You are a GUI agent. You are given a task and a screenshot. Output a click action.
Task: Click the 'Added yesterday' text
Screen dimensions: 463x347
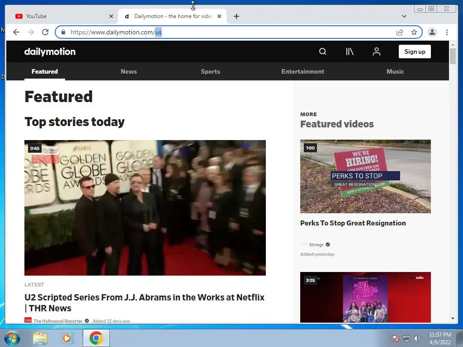click(x=317, y=254)
